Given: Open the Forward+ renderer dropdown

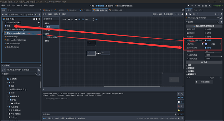Looking at the screenshot, I should [218, 6].
